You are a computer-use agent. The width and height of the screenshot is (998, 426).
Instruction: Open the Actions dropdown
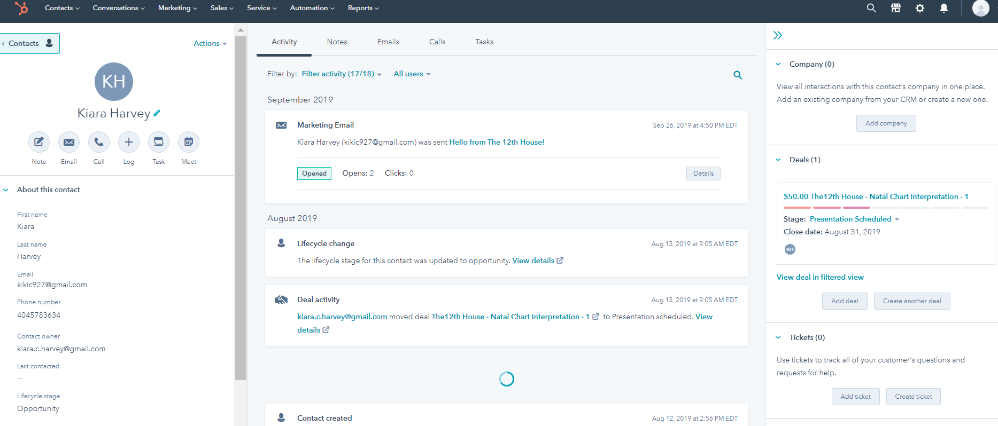click(210, 43)
